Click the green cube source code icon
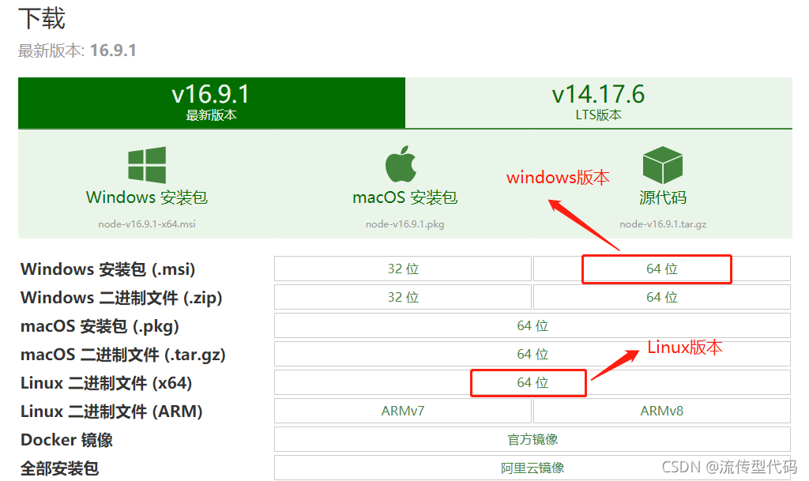The width and height of the screenshot is (809, 481). (x=663, y=165)
